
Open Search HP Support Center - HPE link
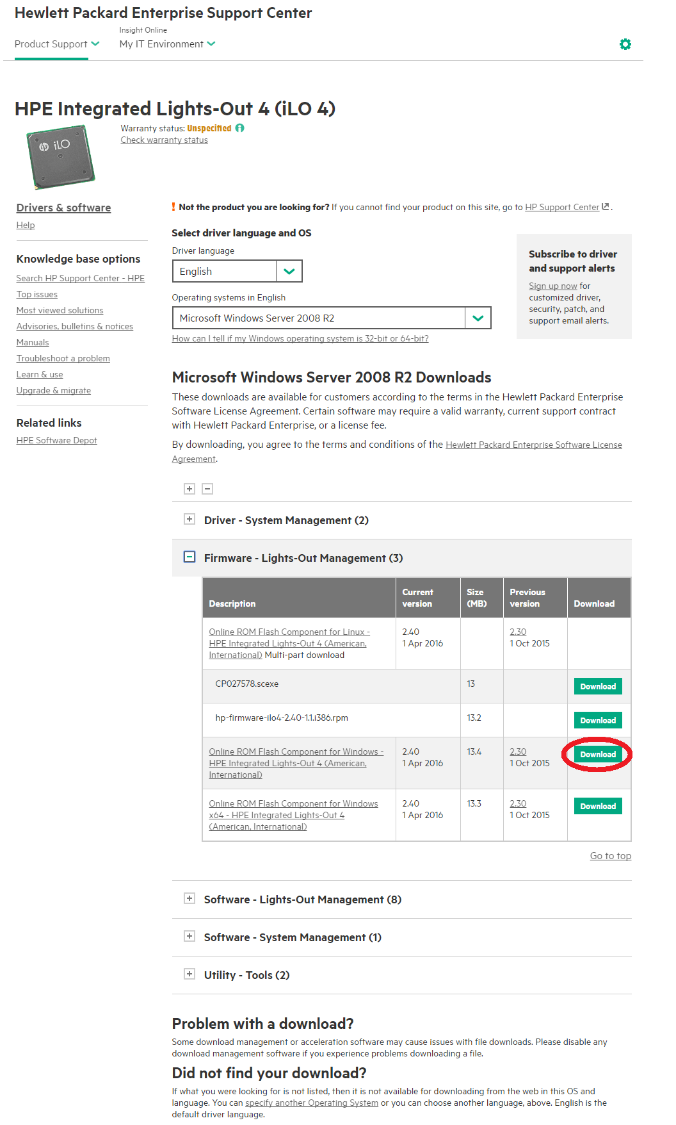(x=81, y=278)
